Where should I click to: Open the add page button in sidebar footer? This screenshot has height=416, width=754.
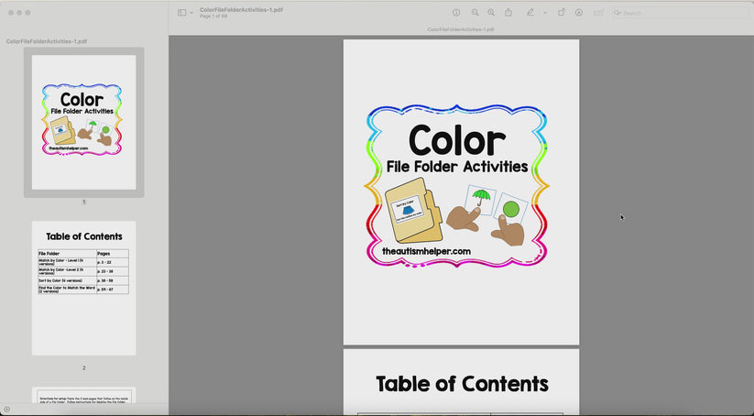tap(6, 410)
